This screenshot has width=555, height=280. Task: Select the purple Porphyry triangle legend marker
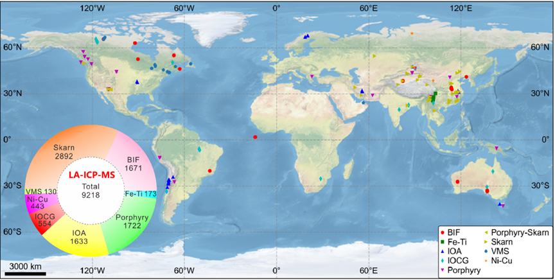(x=443, y=271)
